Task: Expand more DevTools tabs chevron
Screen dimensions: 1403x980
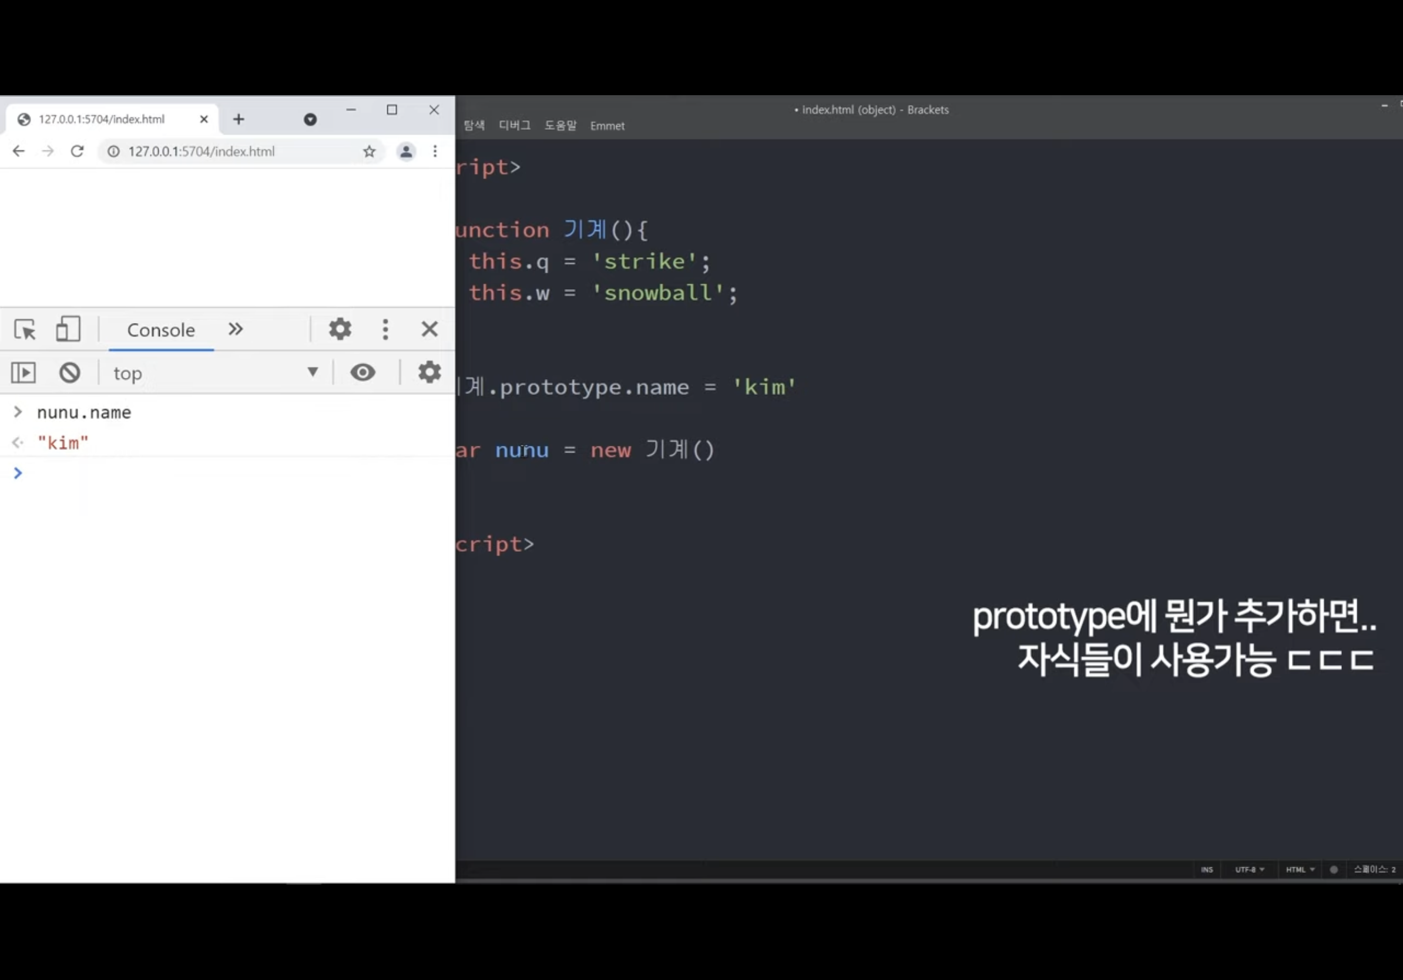Action: click(235, 330)
